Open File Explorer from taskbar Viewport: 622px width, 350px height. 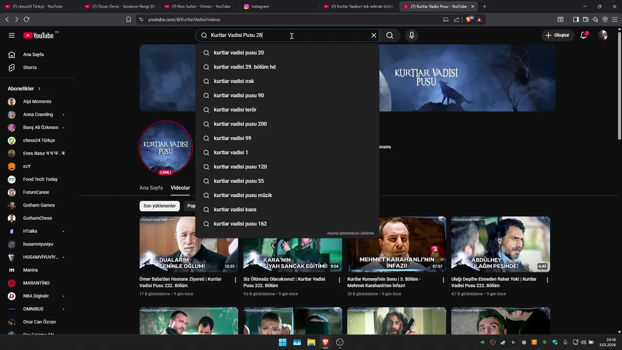[x=311, y=342]
